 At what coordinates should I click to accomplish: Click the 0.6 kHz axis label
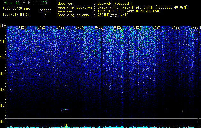click(3, 122)
